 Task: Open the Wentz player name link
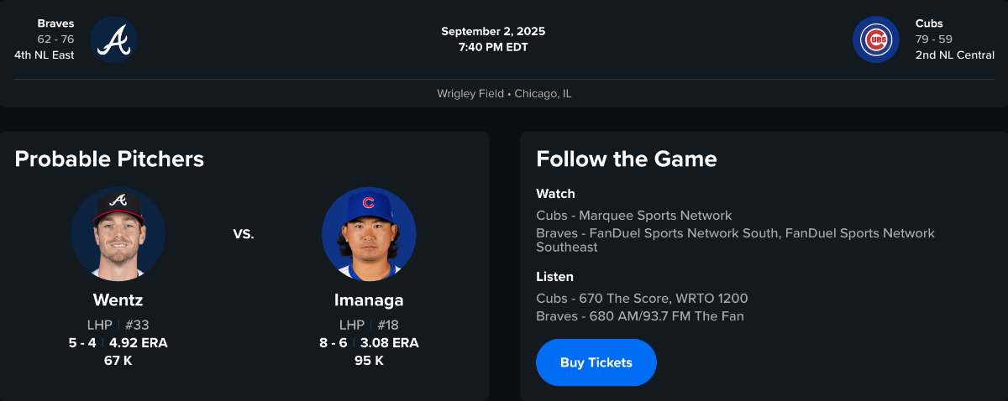click(x=118, y=300)
